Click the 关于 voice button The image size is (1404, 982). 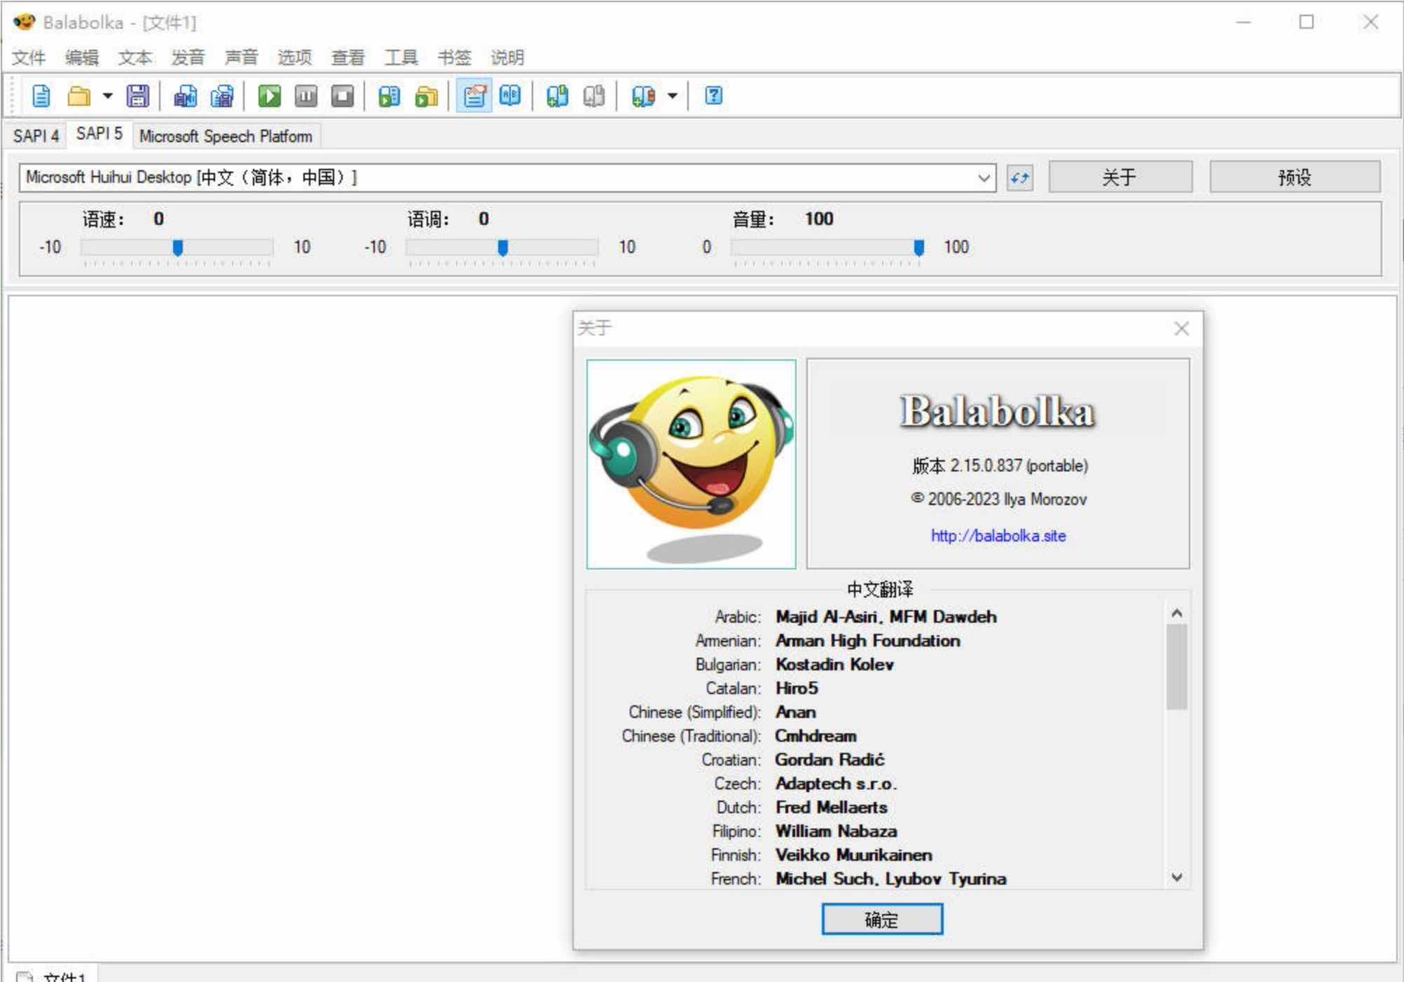(x=1120, y=177)
